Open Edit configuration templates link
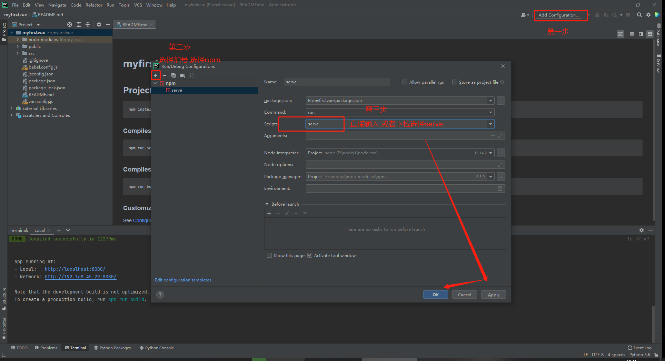The width and height of the screenshot is (665, 361). pos(185,280)
